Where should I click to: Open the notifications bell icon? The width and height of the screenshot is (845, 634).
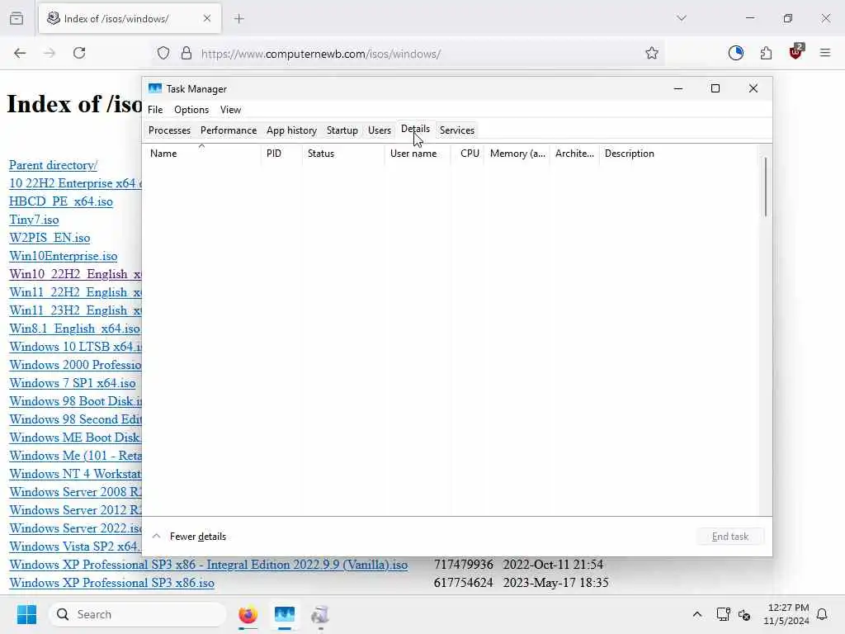click(822, 614)
